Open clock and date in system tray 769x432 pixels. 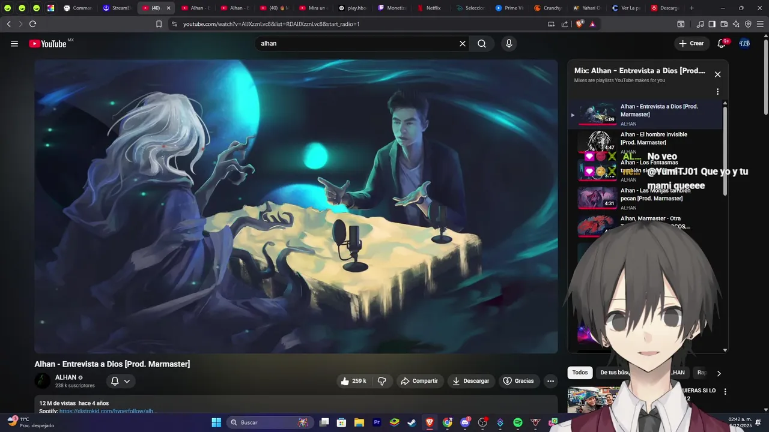pos(739,422)
